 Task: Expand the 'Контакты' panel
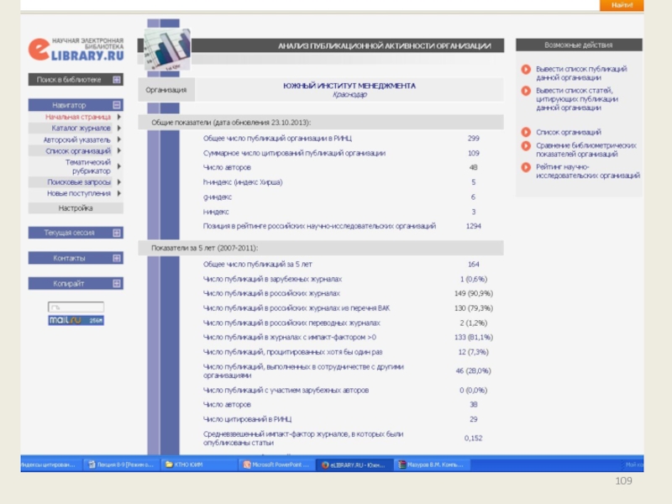point(117,259)
